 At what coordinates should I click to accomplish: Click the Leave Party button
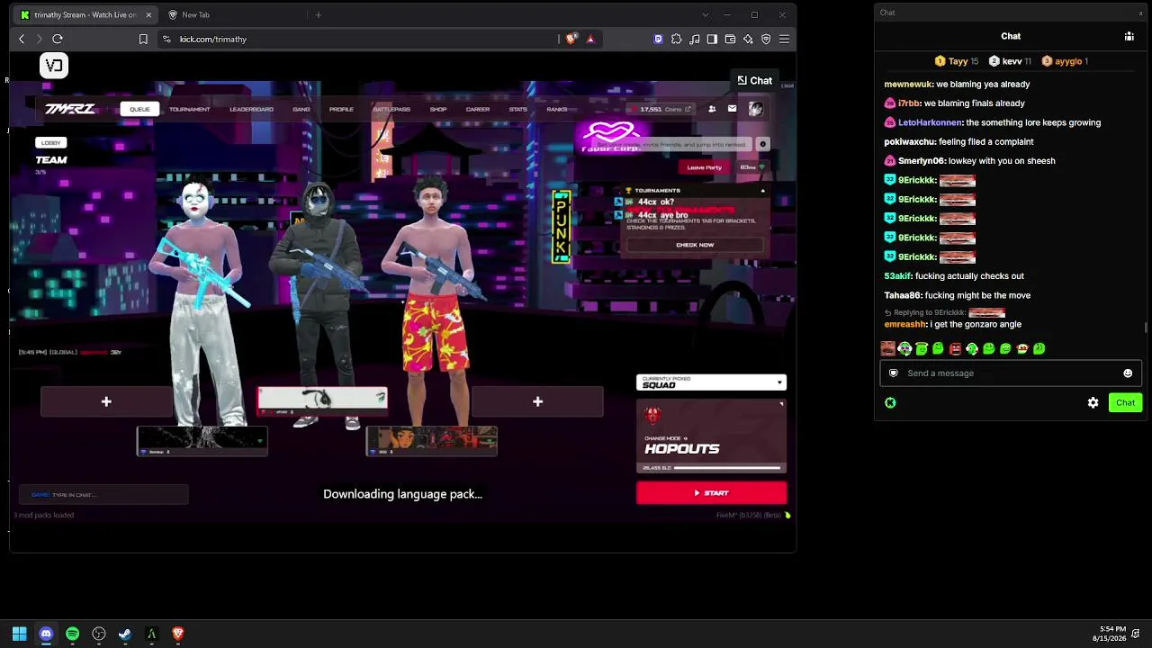[x=705, y=167]
